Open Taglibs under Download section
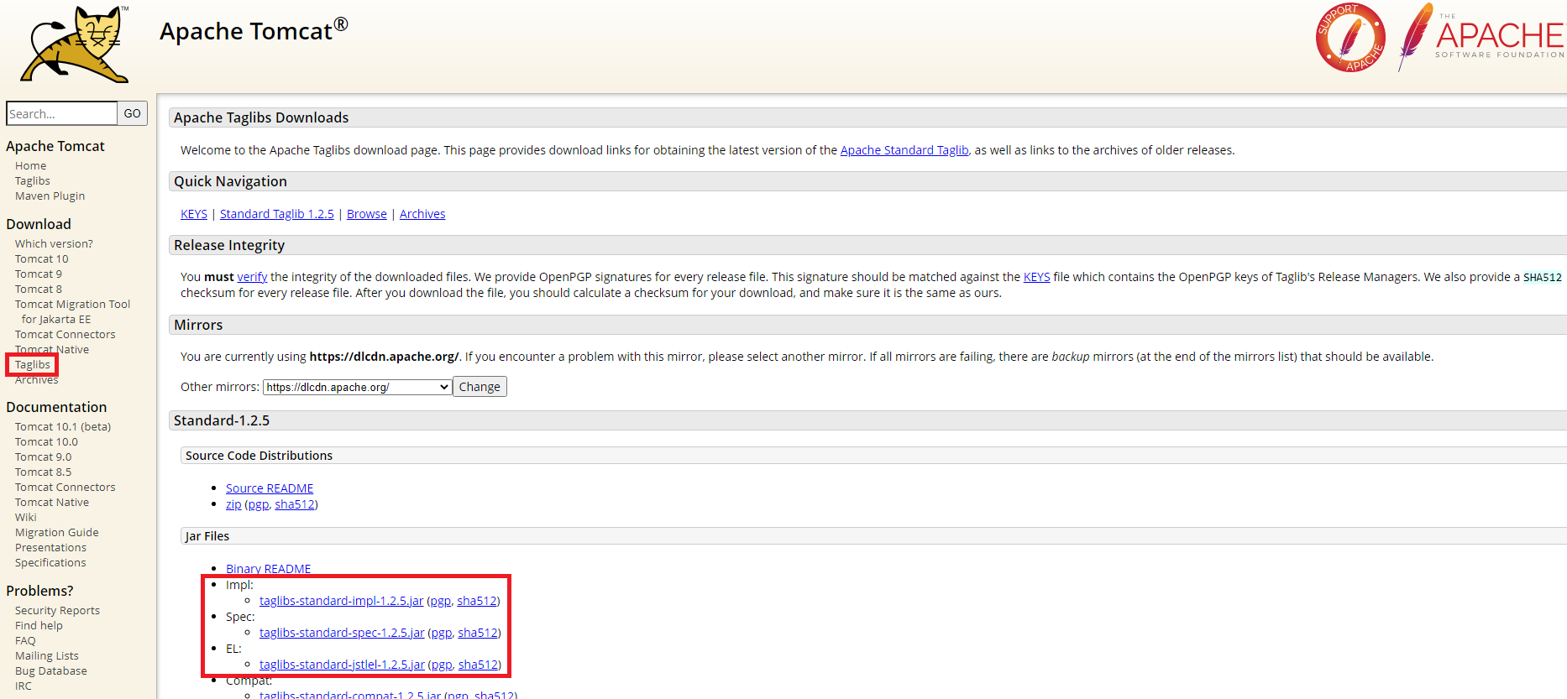 pyautogui.click(x=33, y=365)
